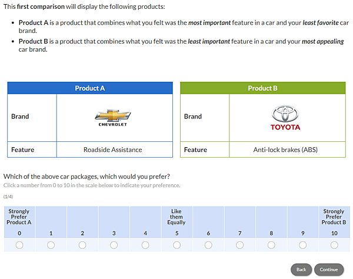Select rating 1 on the scale
Image resolution: width=353 pixels, height=279 pixels.
tap(51, 245)
